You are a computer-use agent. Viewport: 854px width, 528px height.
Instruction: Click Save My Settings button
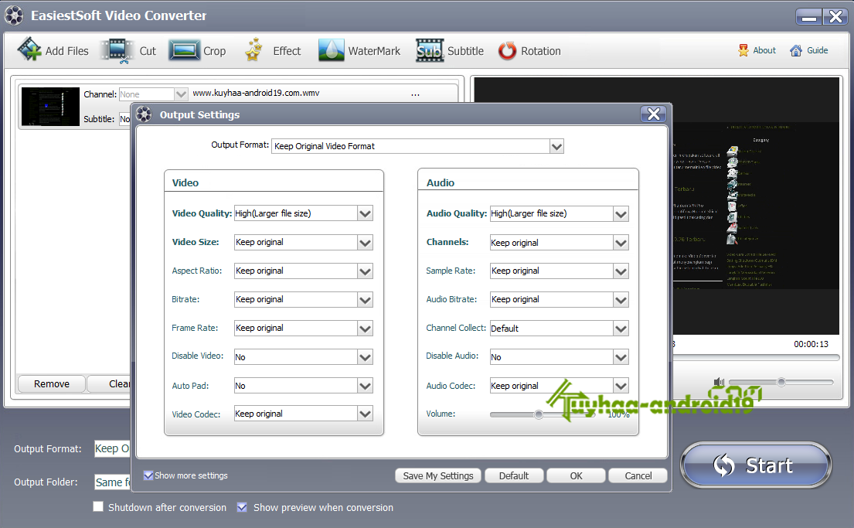pyautogui.click(x=438, y=475)
